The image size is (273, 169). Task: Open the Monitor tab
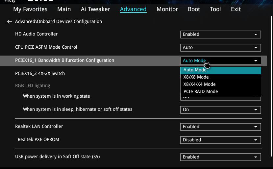(x=167, y=9)
